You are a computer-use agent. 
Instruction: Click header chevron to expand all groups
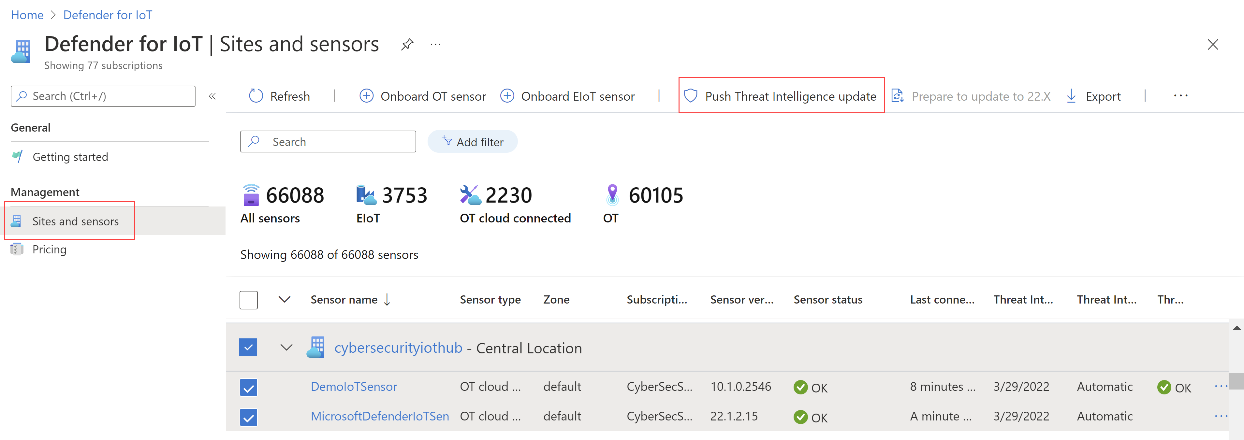pos(285,300)
